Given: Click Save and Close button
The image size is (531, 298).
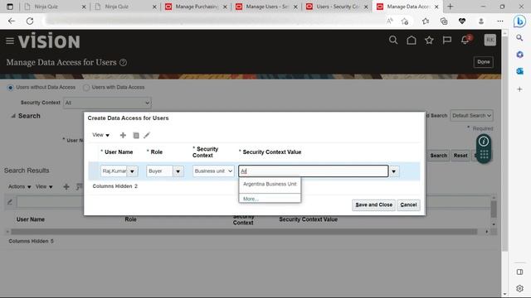Looking at the screenshot, I should (x=373, y=204).
